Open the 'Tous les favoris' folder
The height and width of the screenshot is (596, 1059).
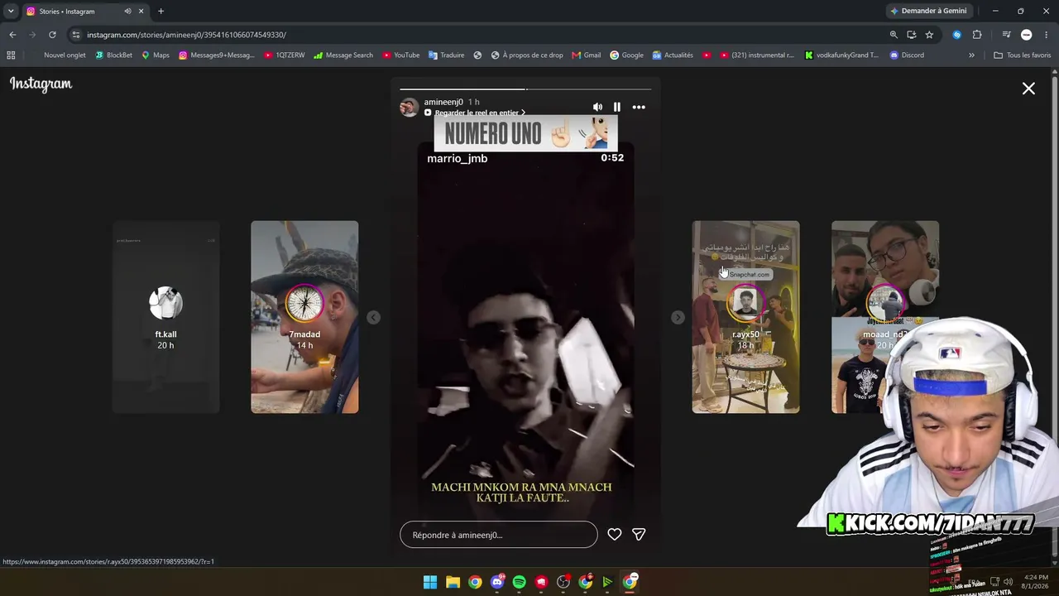(1022, 55)
